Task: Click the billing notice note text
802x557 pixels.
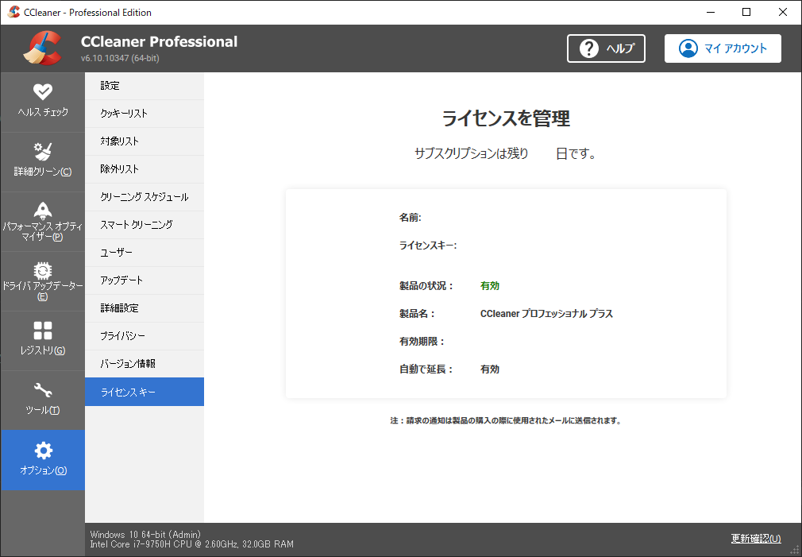Action: (506, 421)
